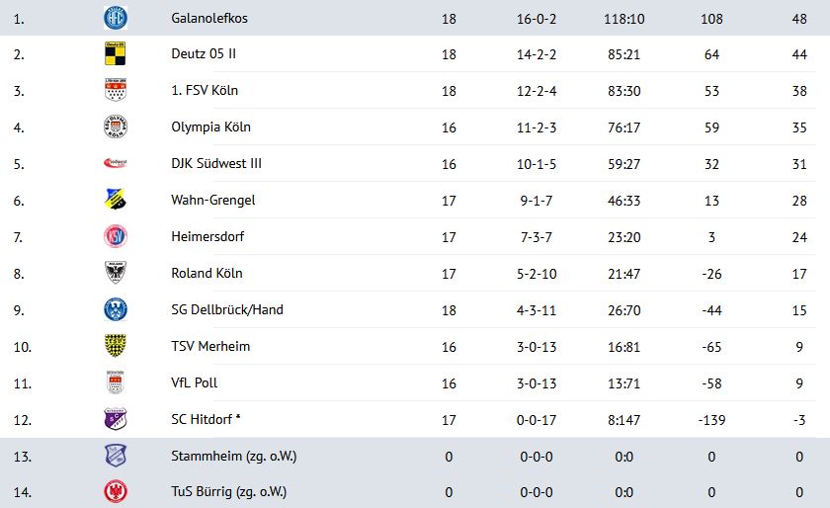Follow the Wahn-Grengel team name link

point(212,201)
